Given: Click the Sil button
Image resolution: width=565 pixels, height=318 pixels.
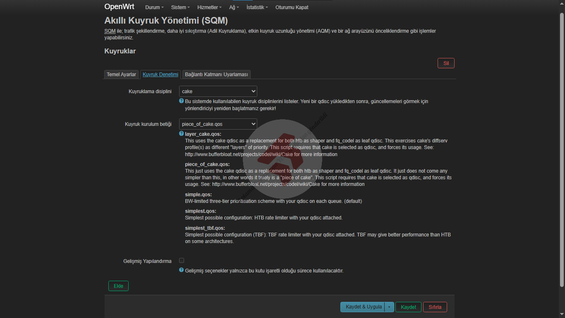Looking at the screenshot, I should [x=446, y=63].
